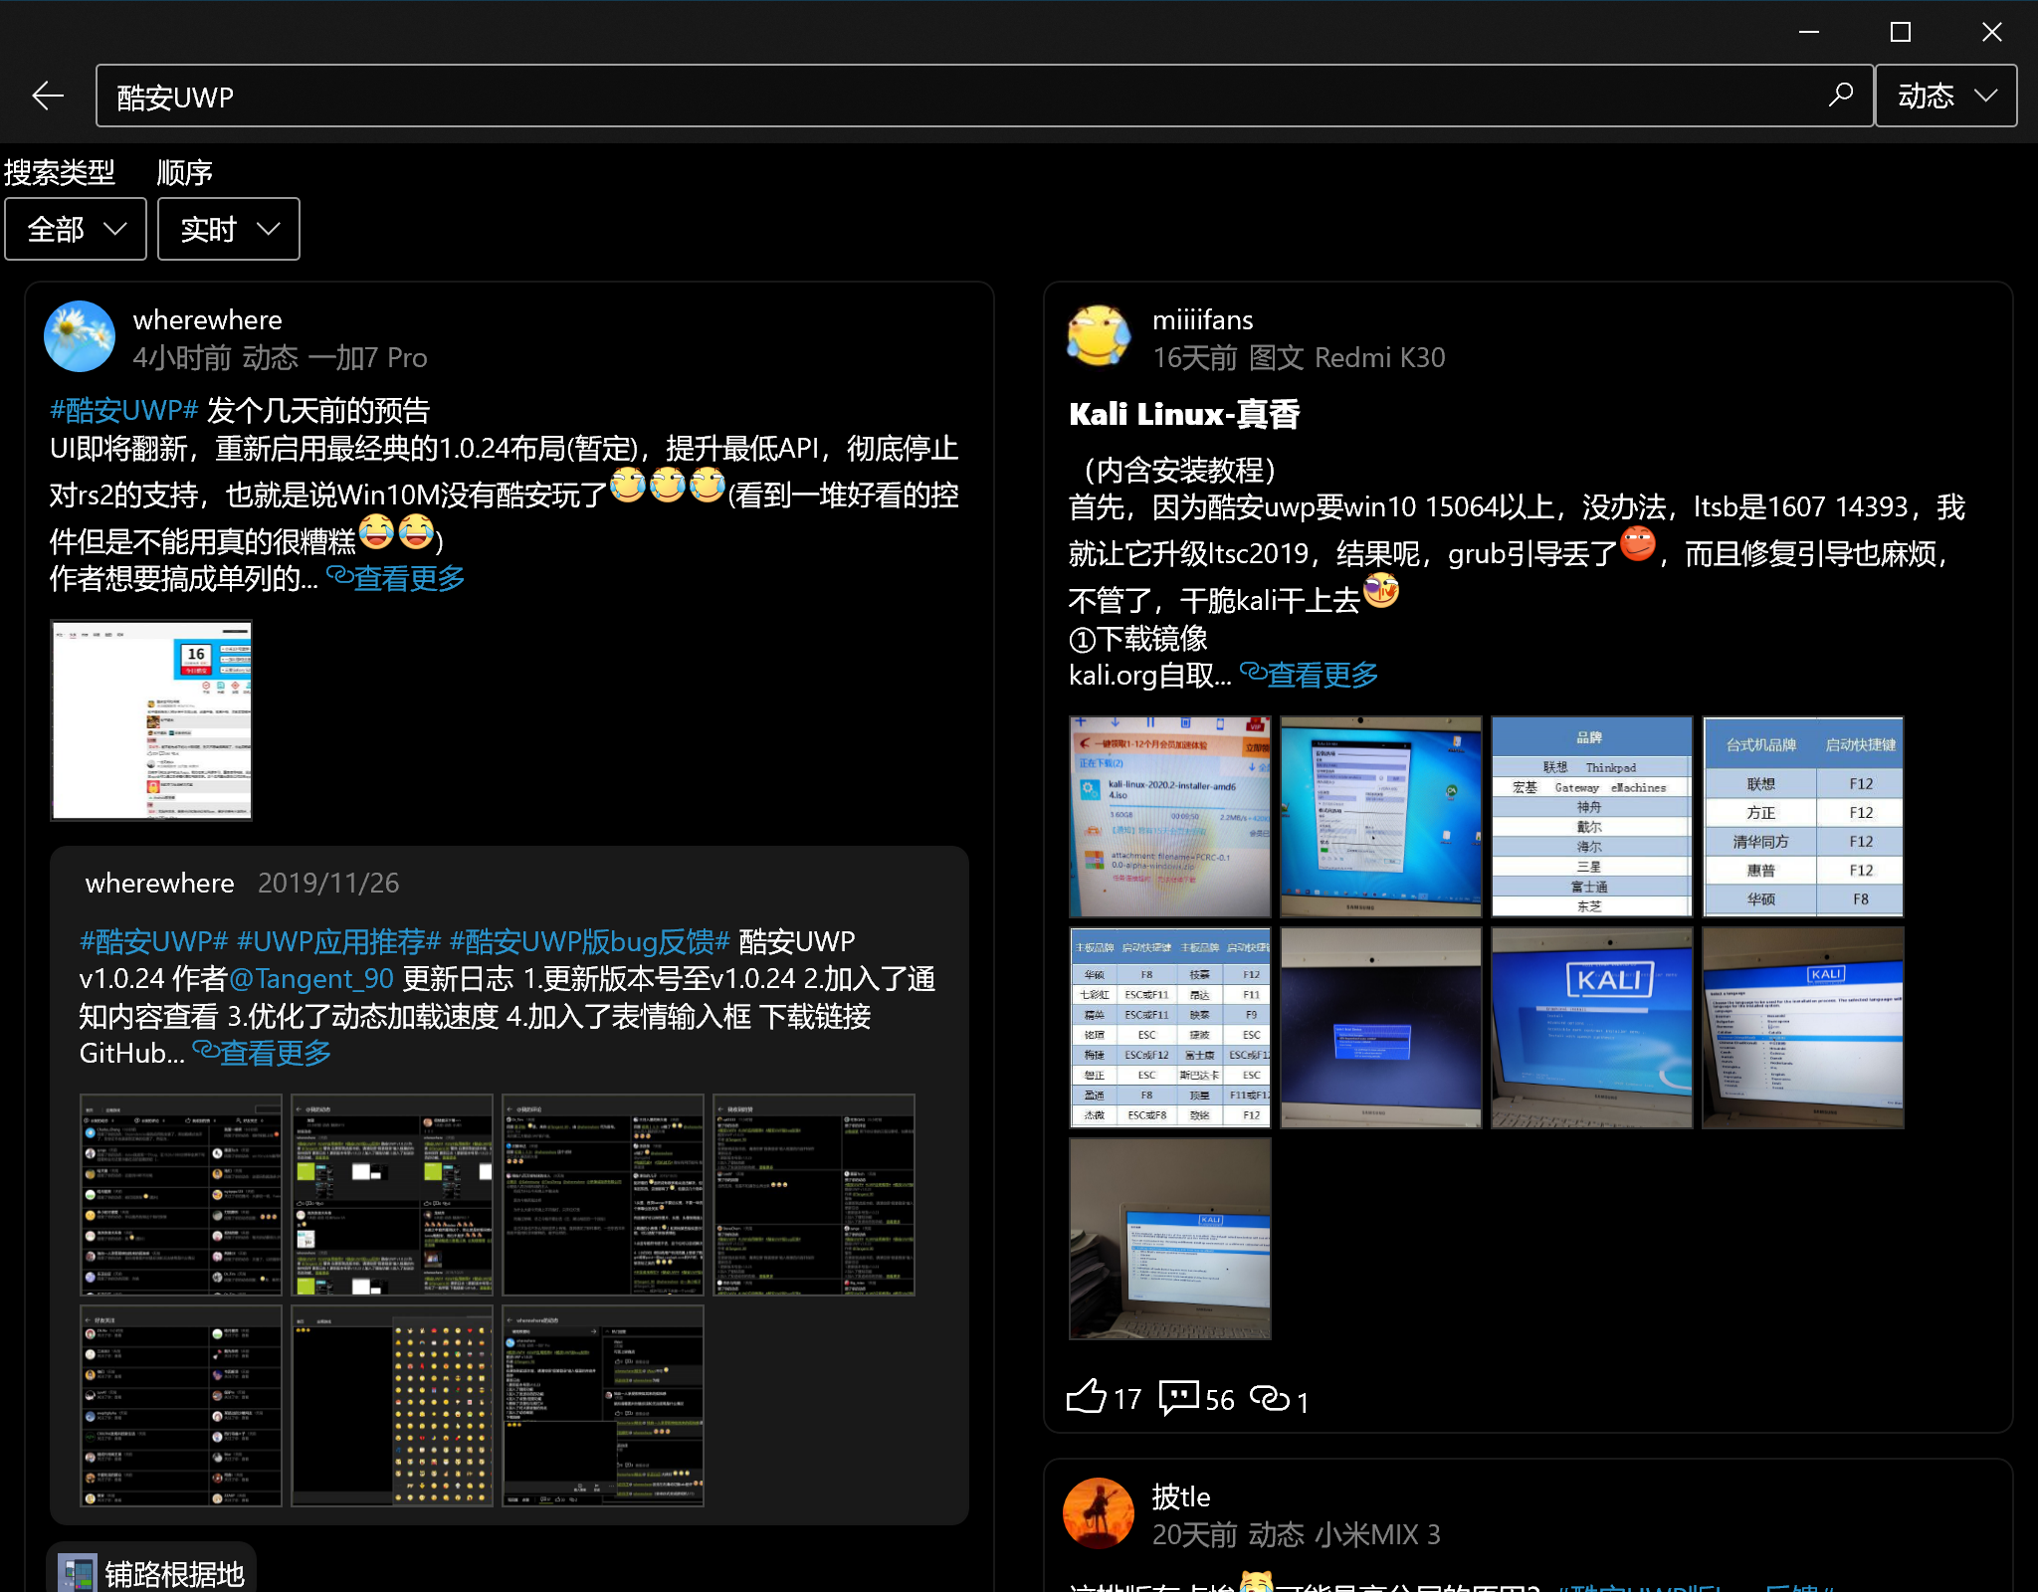Viewport: 2038px width, 1592px height.
Task: Open the KALI boot screen photo thumbnail
Action: 1591,1027
